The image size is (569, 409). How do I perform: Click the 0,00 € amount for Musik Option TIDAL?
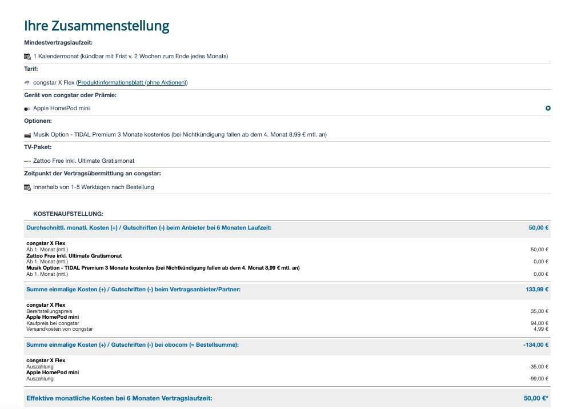click(541, 274)
